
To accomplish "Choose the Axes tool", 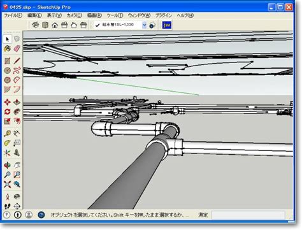I will click(8, 153).
